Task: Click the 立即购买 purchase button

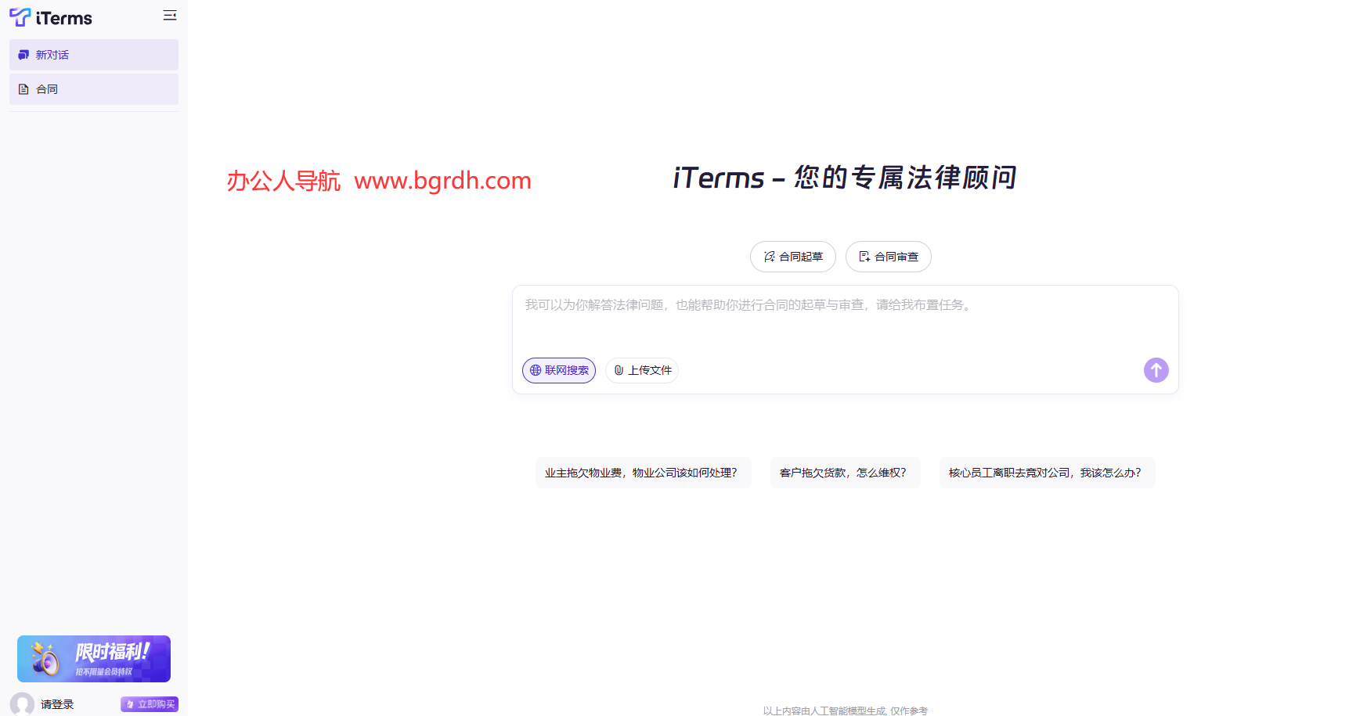Action: point(149,704)
